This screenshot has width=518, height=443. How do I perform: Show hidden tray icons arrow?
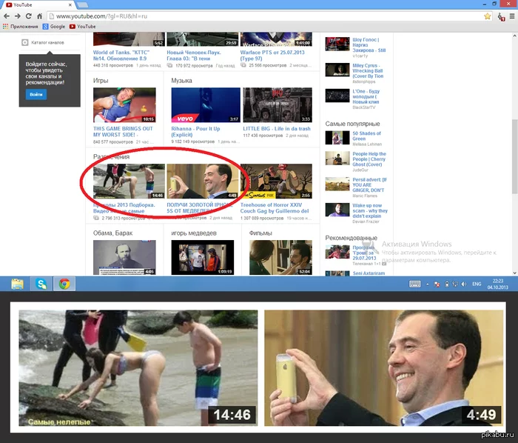click(x=428, y=284)
